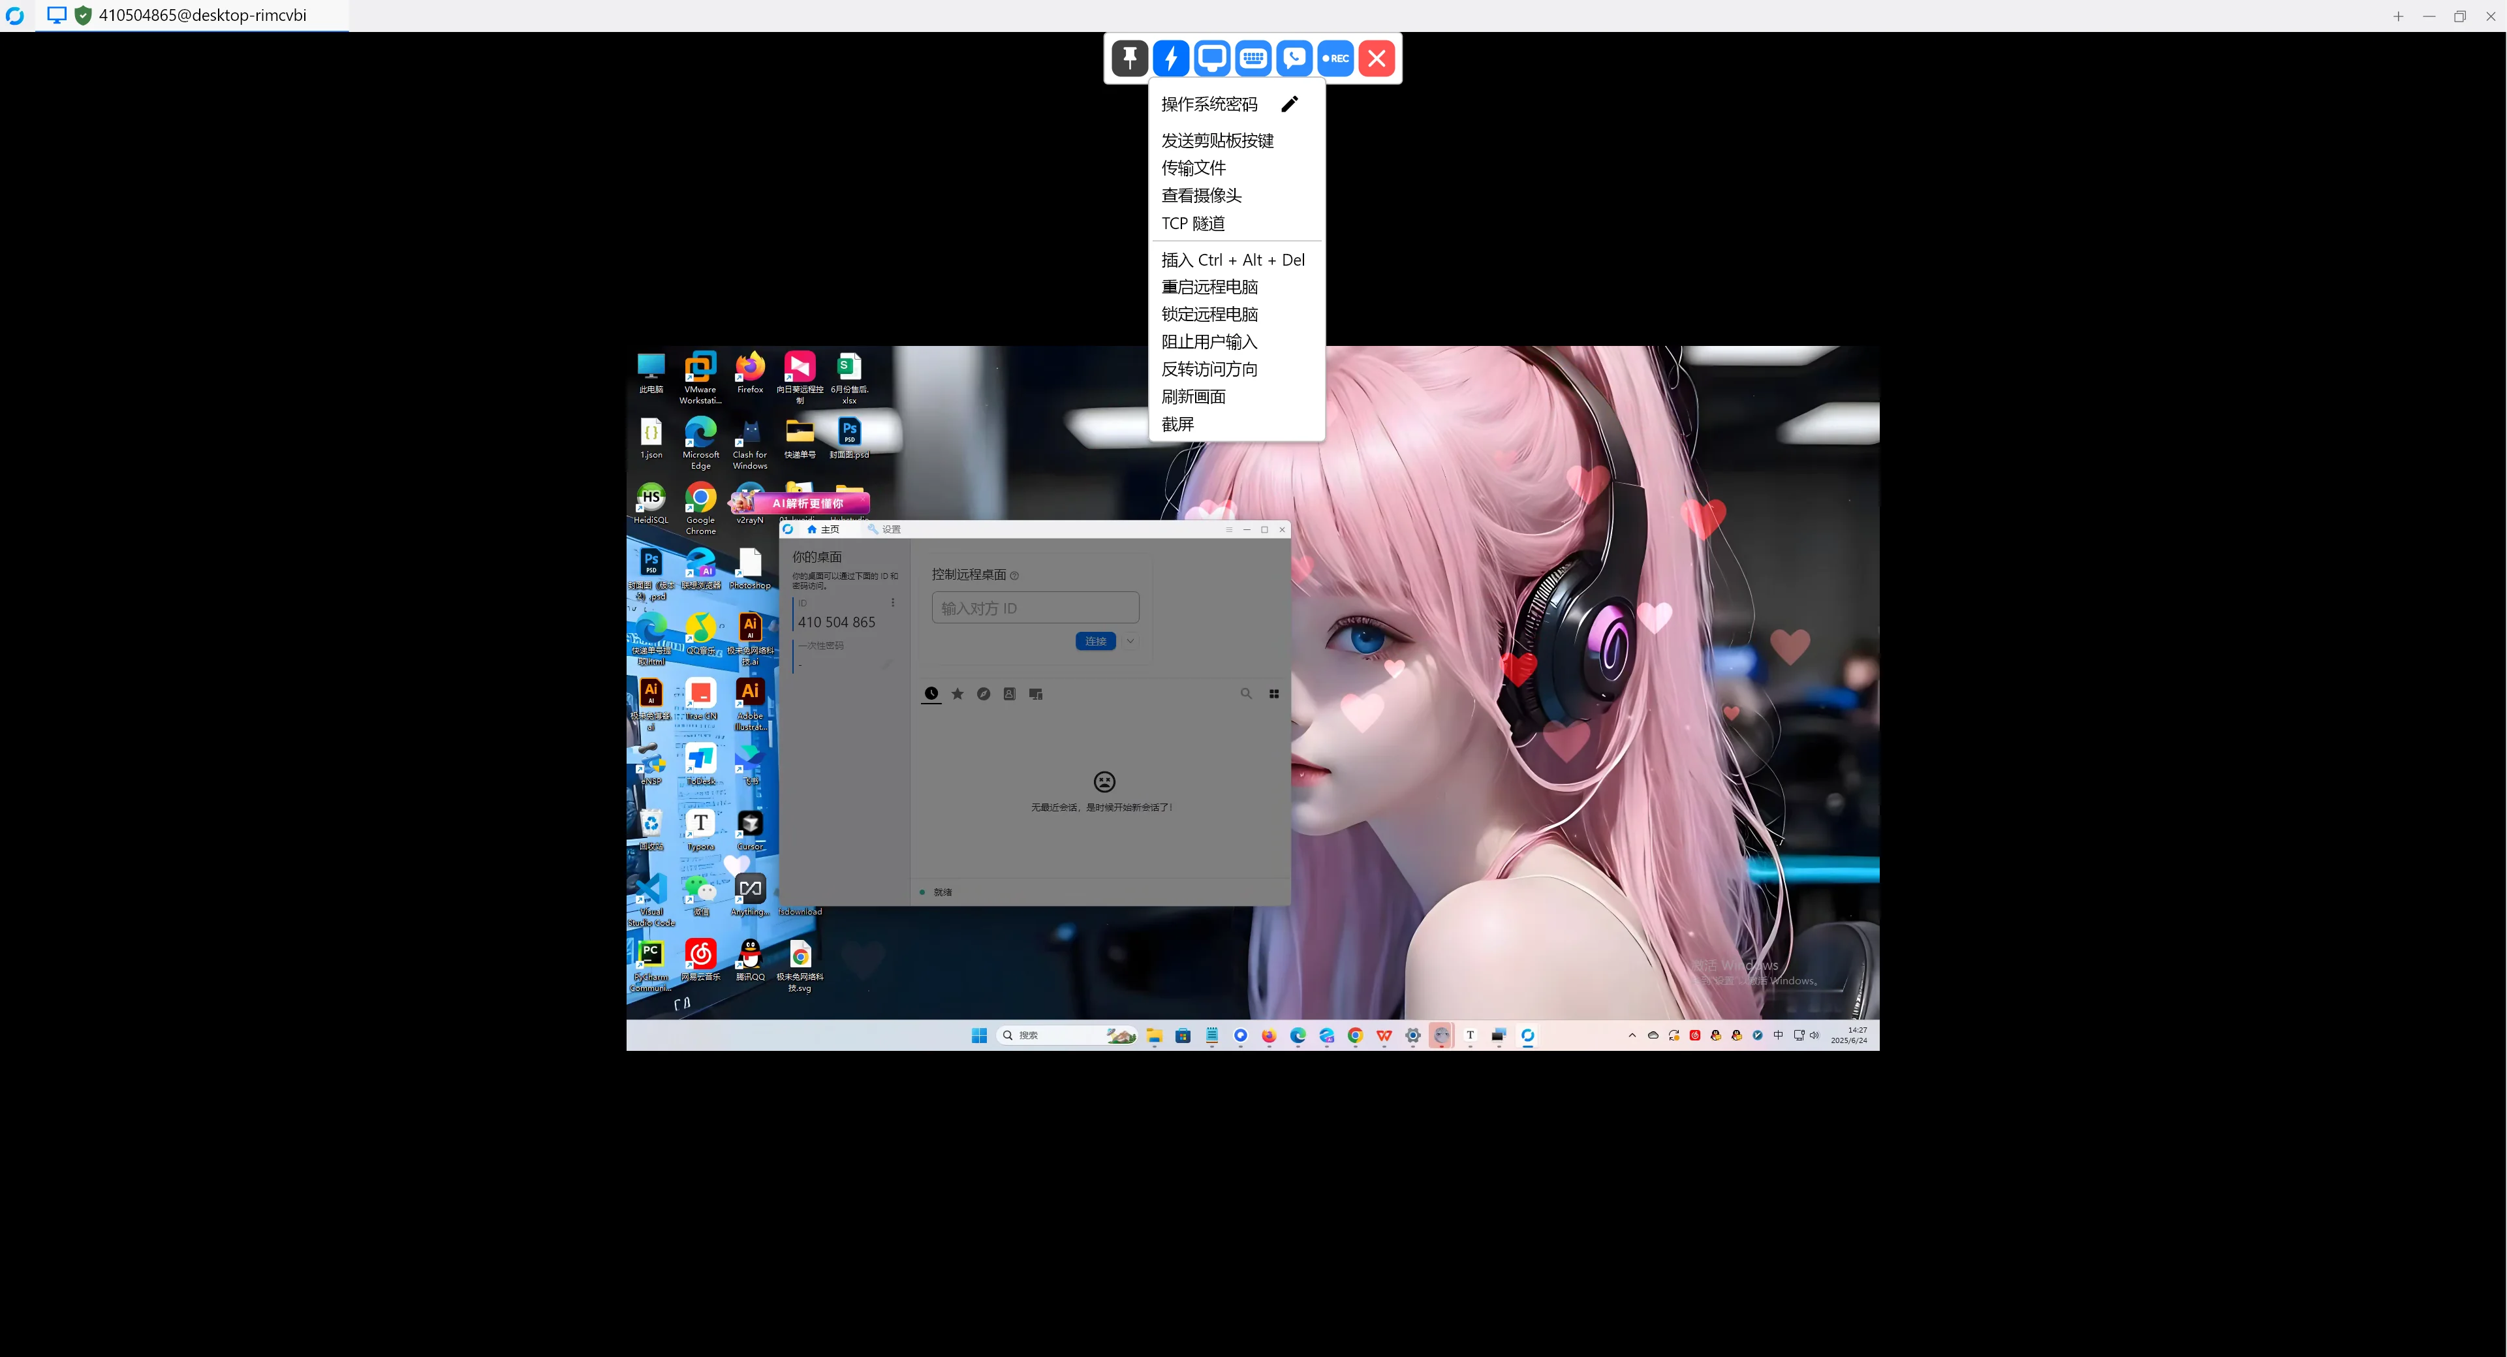
Task: Expand the dropdown arrow beside 连接
Action: point(1130,640)
